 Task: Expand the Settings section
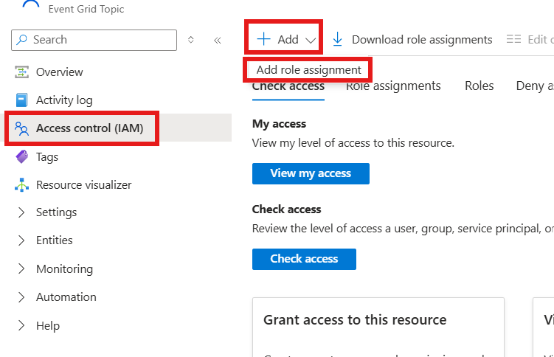(x=21, y=212)
